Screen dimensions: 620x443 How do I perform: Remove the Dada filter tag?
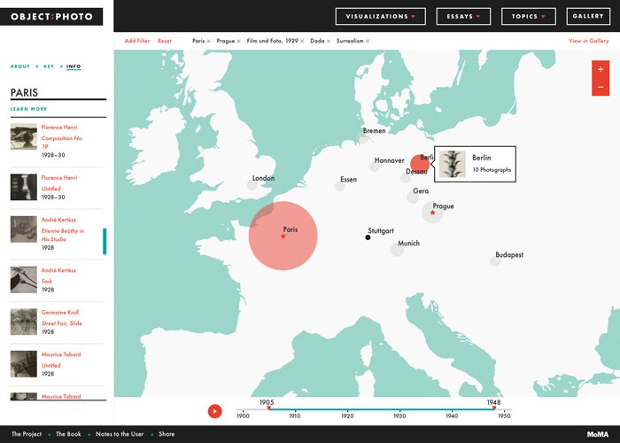pos(329,41)
